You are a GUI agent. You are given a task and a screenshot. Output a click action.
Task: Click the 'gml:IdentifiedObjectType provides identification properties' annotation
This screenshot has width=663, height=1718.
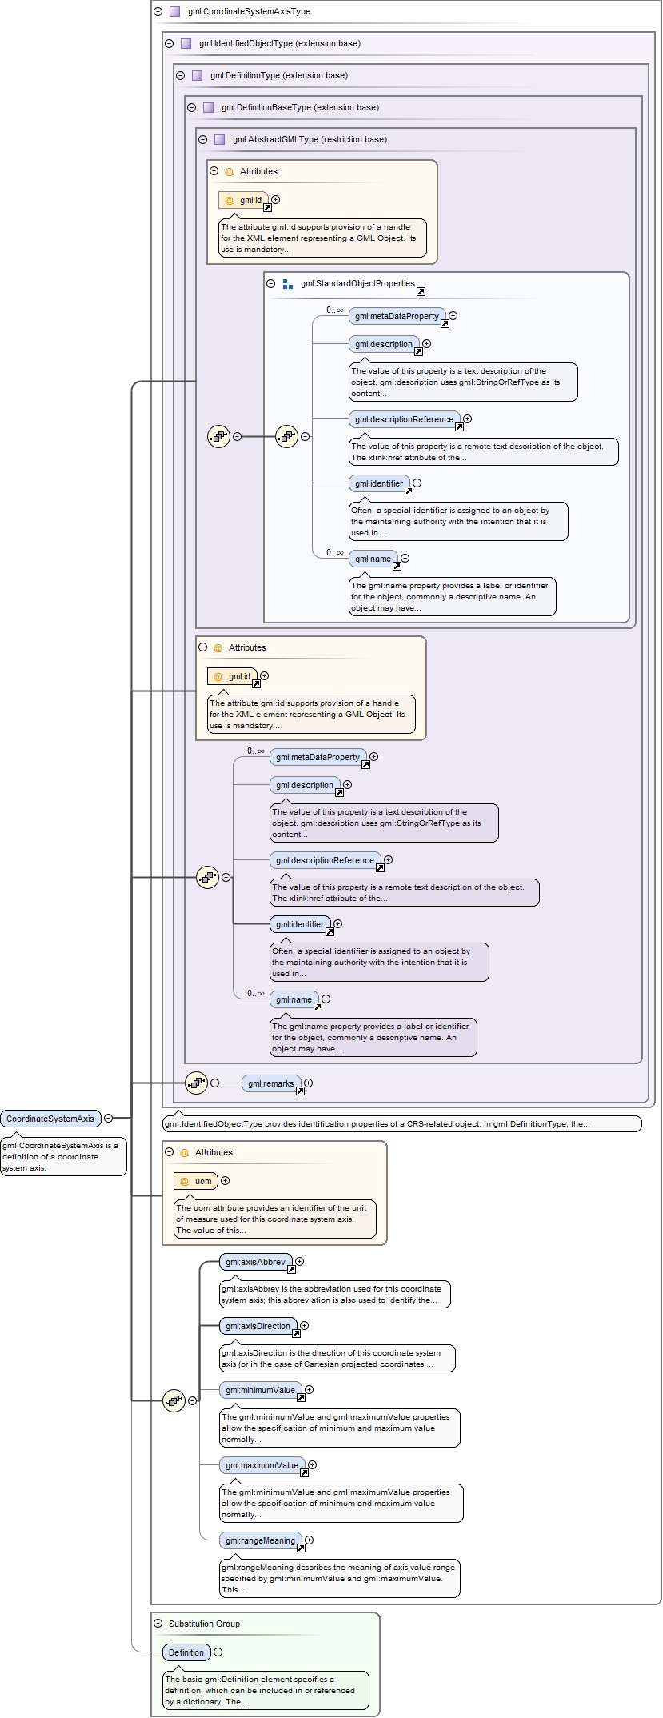tap(401, 1124)
